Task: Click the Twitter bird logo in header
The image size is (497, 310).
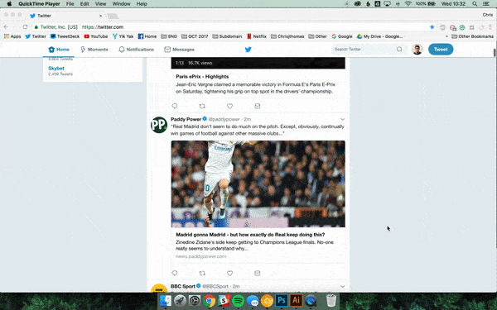Action: (x=248, y=50)
